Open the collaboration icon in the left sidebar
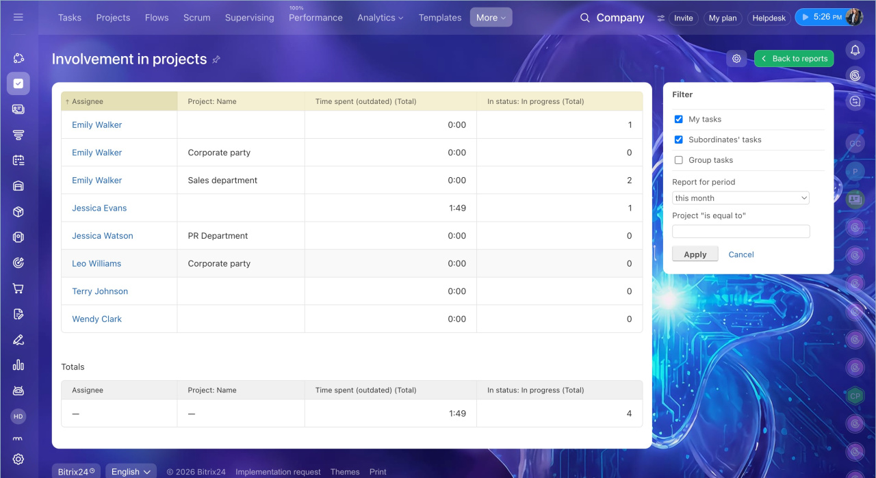 point(18,58)
